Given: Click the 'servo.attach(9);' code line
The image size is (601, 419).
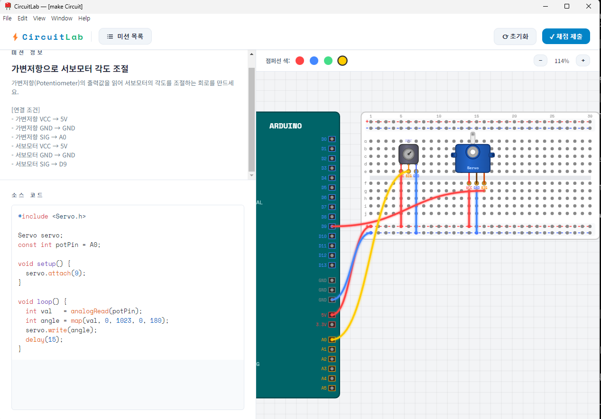Looking at the screenshot, I should 55,273.
